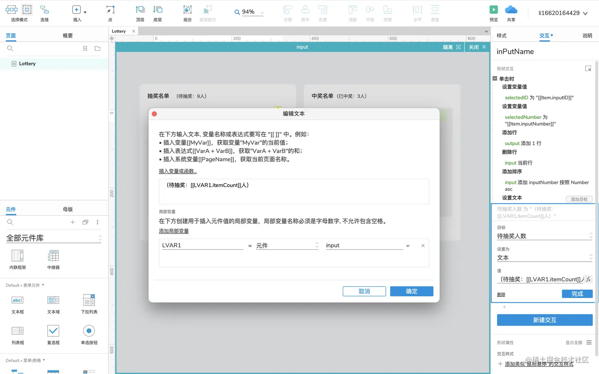Switch to 概要 outline tab
This screenshot has height=374, width=599.
coord(68,36)
